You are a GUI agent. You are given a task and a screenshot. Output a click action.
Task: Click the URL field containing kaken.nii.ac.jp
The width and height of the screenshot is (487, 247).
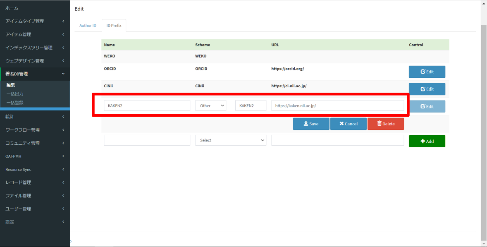[337, 106]
